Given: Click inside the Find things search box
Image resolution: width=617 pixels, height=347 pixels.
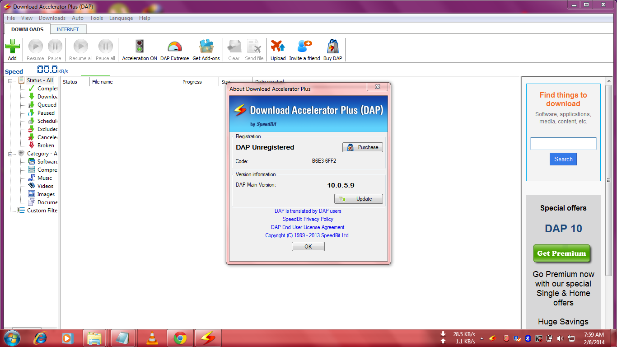Looking at the screenshot, I should click(563, 143).
